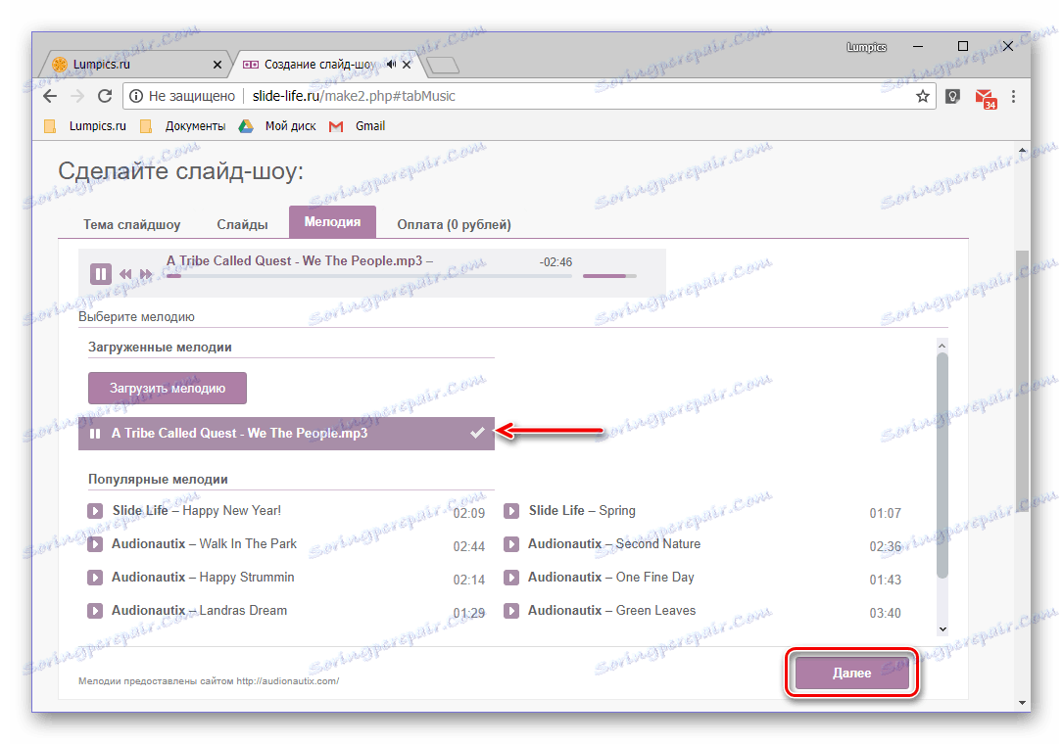Reload the page

point(105,96)
